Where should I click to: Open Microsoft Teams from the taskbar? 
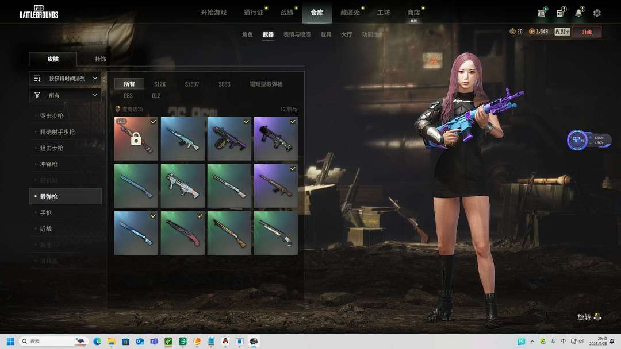click(x=154, y=341)
